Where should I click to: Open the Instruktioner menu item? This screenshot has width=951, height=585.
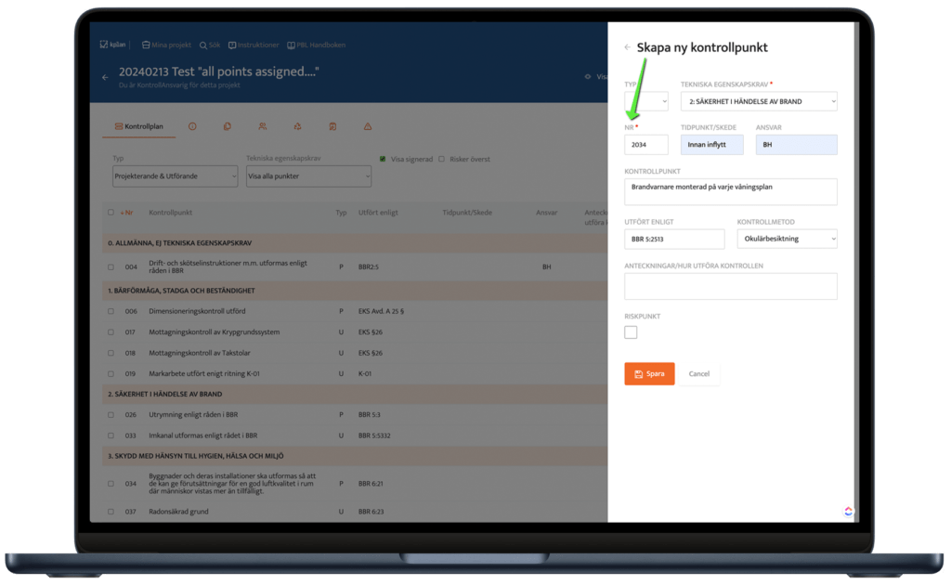pyautogui.click(x=254, y=45)
